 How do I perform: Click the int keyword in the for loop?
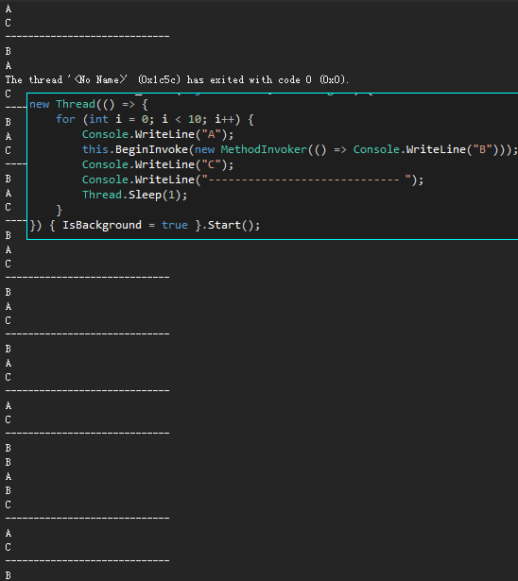pos(98,119)
